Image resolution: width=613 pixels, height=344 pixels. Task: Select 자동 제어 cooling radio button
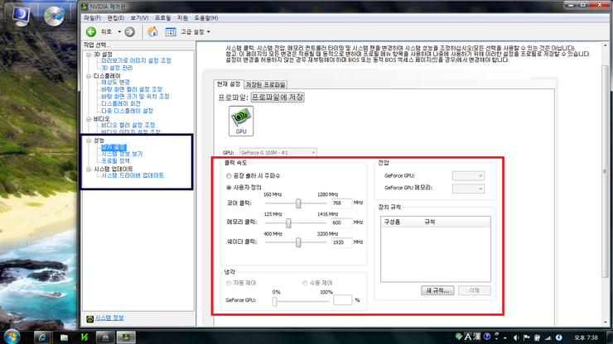point(229,283)
